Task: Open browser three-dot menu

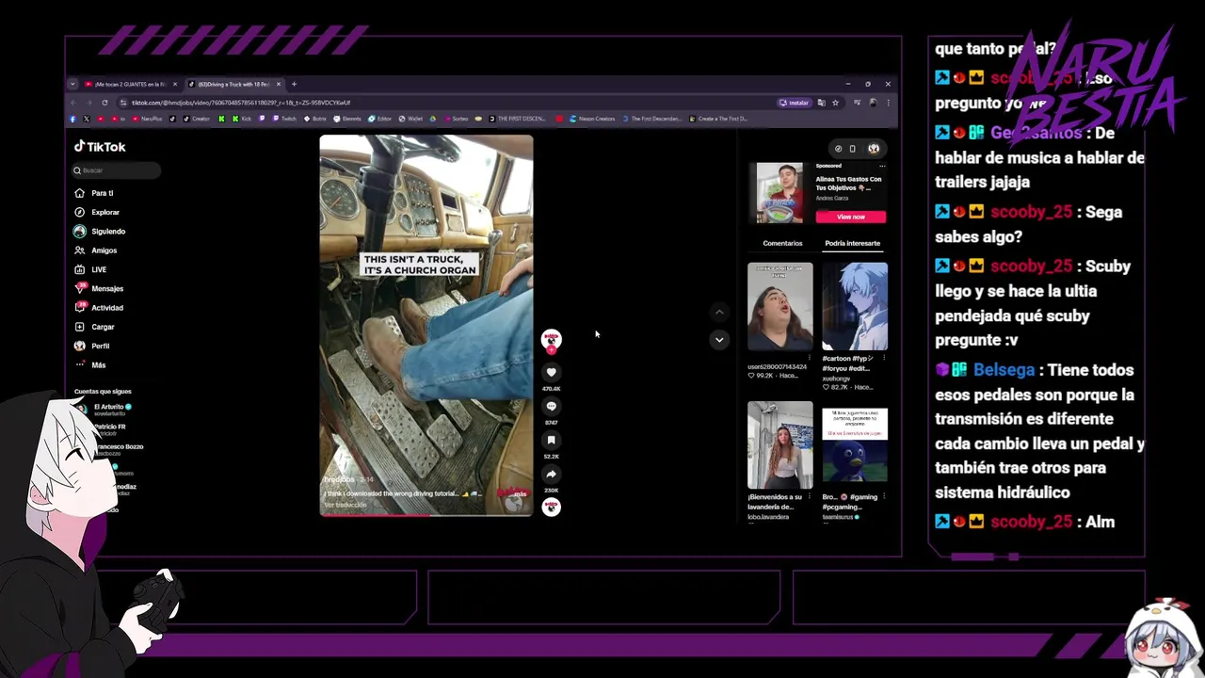Action: pos(888,102)
